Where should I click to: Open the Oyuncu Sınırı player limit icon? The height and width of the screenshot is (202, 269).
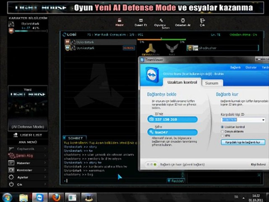[161, 20]
